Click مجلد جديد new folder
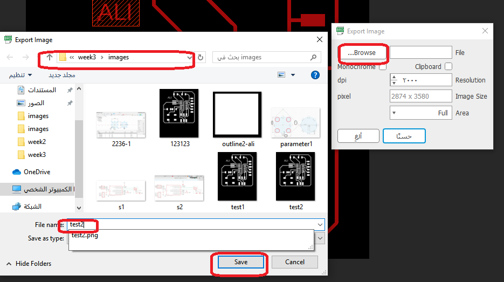The height and width of the screenshot is (282, 504). (x=61, y=75)
